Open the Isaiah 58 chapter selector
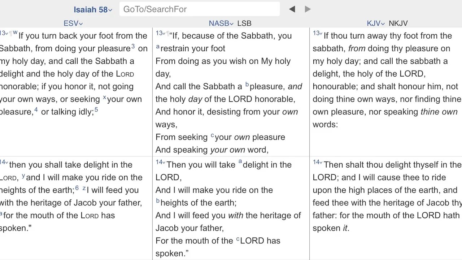Image resolution: width=462 pixels, height=260 pixels. (x=93, y=10)
